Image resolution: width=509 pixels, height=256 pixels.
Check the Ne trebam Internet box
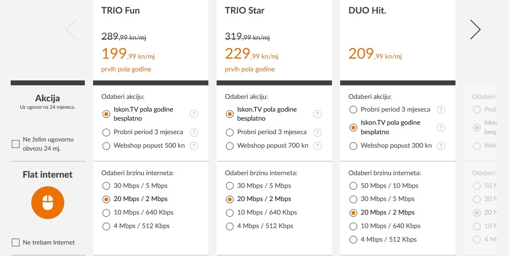[16, 242]
